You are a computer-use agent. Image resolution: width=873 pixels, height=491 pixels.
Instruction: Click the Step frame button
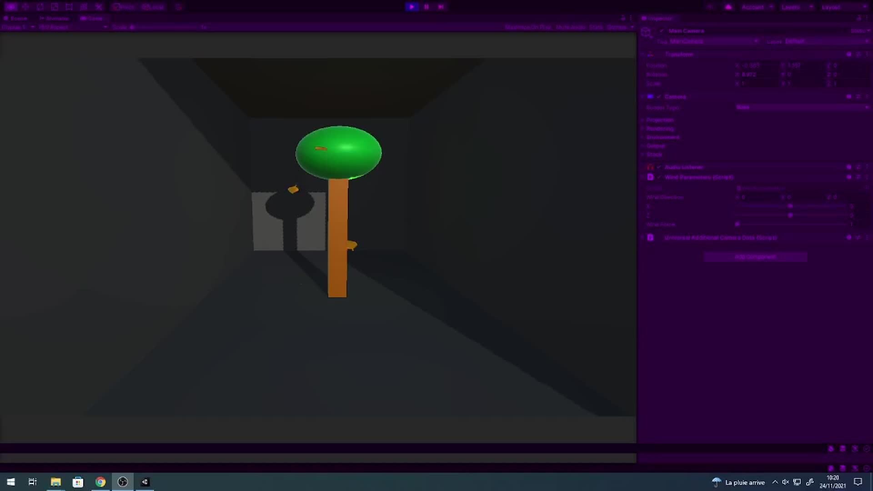tap(441, 7)
